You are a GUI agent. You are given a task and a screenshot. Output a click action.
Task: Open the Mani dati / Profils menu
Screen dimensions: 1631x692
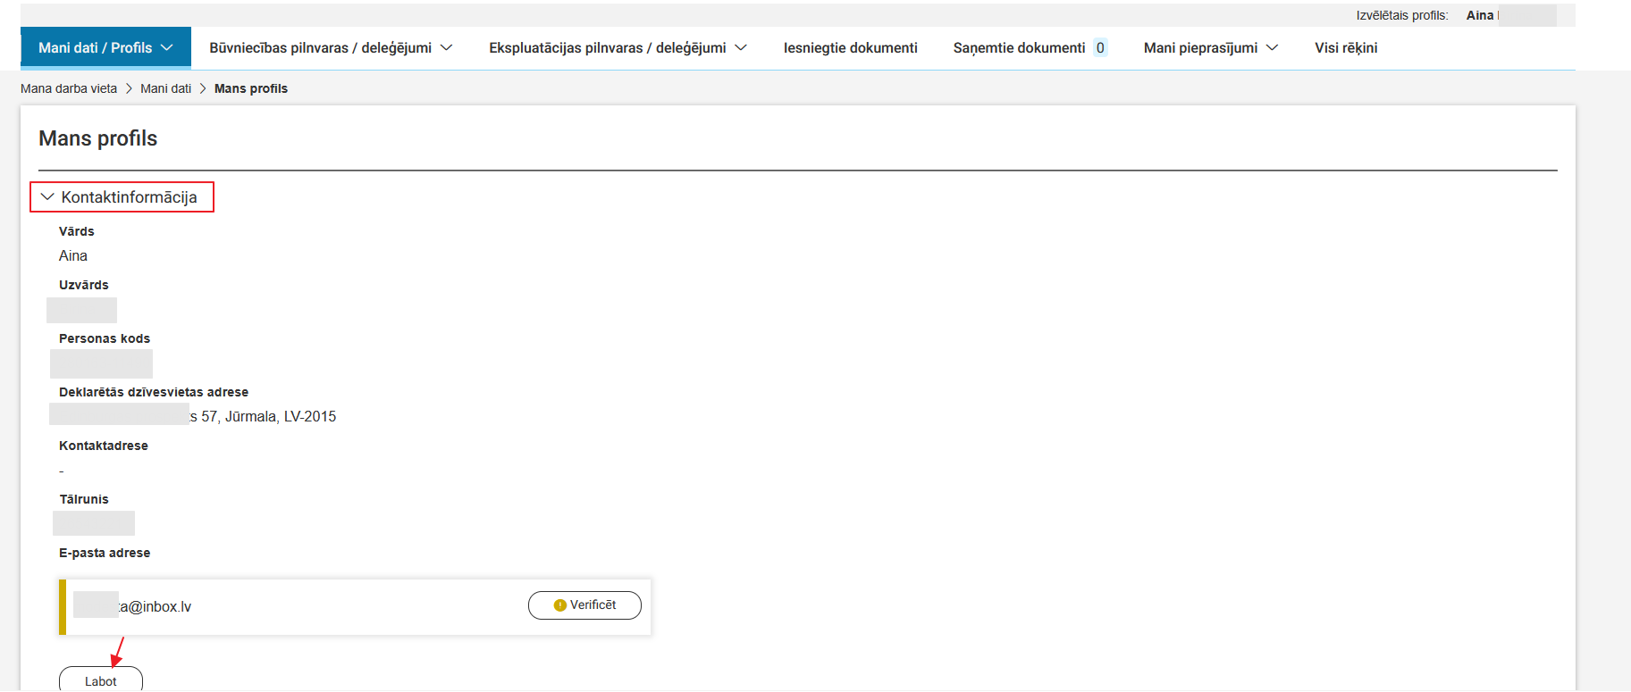coord(105,47)
